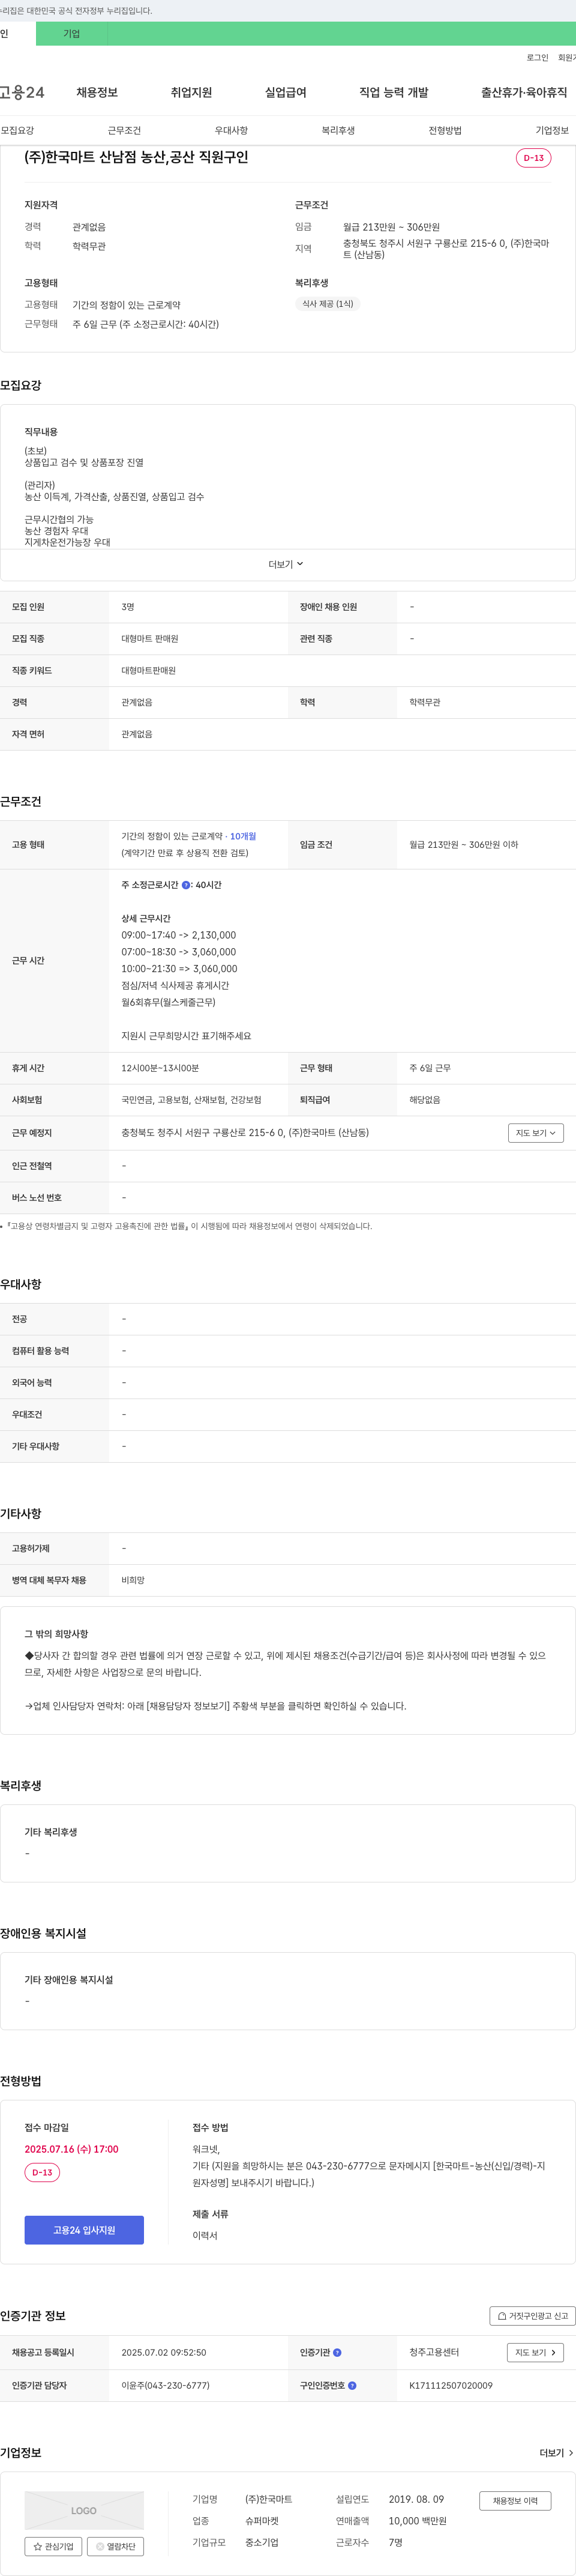Screen dimensions: 576x2576
Task: Open the 실업급여 menu
Action: 286,92
